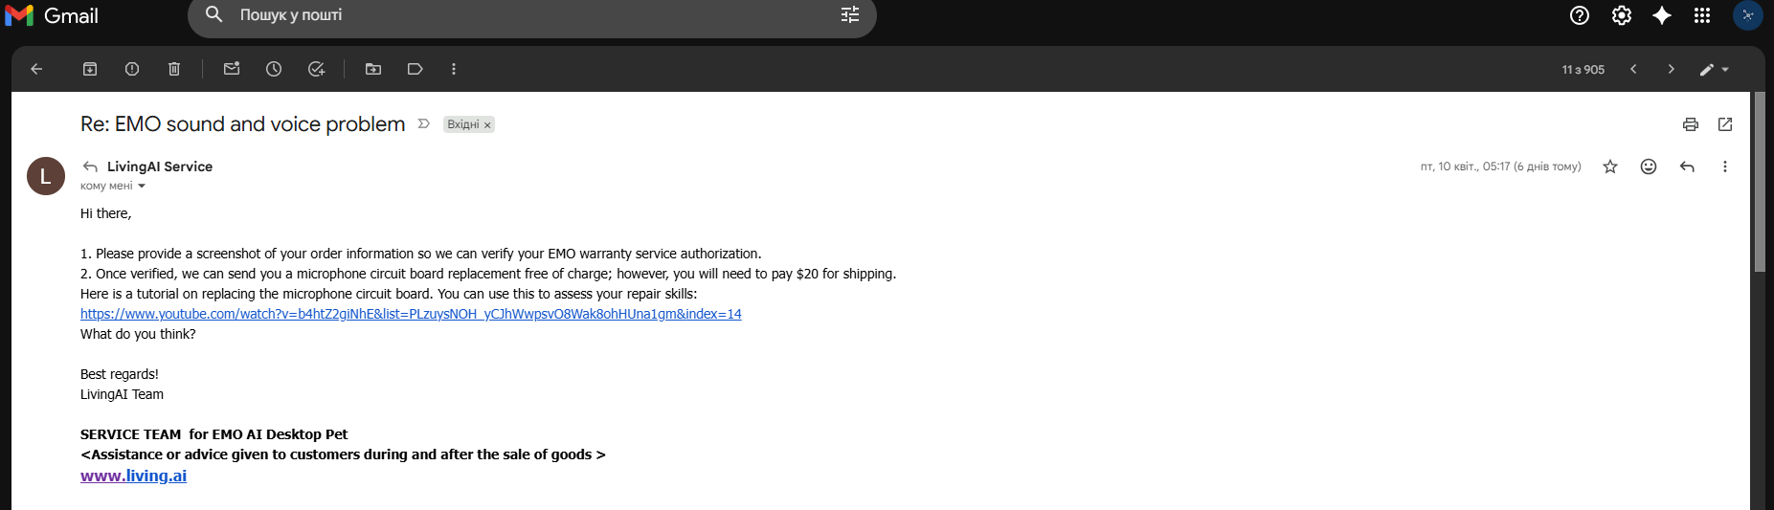This screenshot has height=510, width=1774.
Task: Add email to Tasks
Action: click(x=316, y=69)
